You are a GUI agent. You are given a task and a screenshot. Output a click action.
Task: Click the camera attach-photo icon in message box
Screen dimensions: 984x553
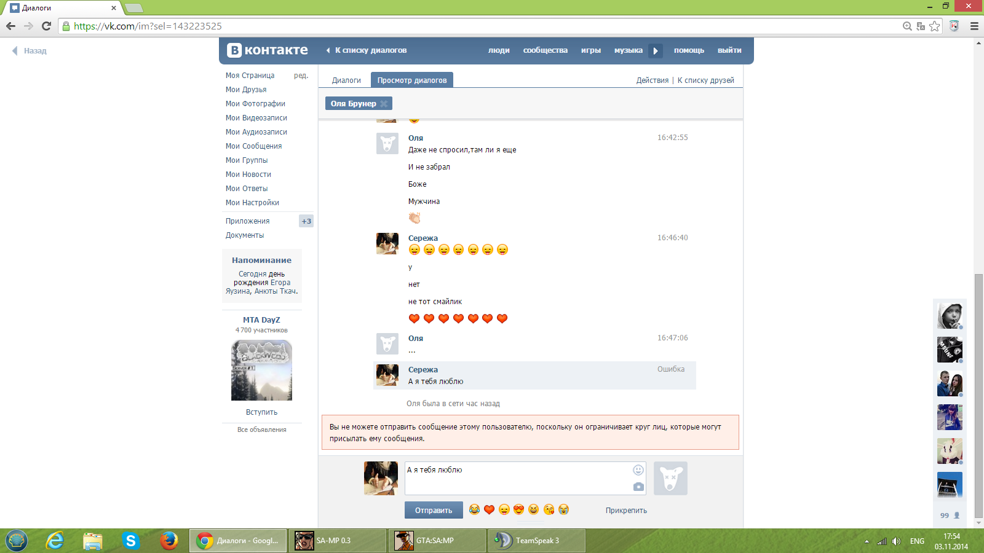[x=638, y=487]
